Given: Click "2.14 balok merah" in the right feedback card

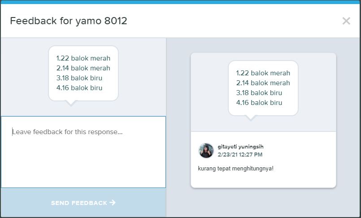Looking at the screenshot, I should pyautogui.click(x=263, y=83).
